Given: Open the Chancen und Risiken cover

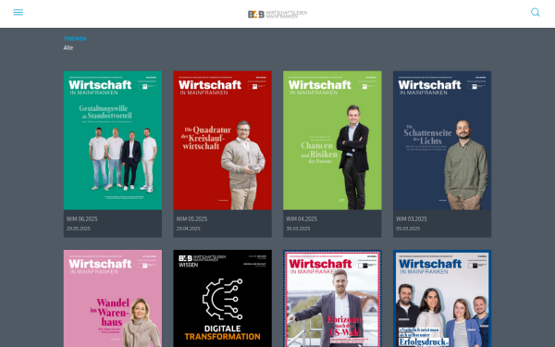Looking at the screenshot, I should click(332, 141).
